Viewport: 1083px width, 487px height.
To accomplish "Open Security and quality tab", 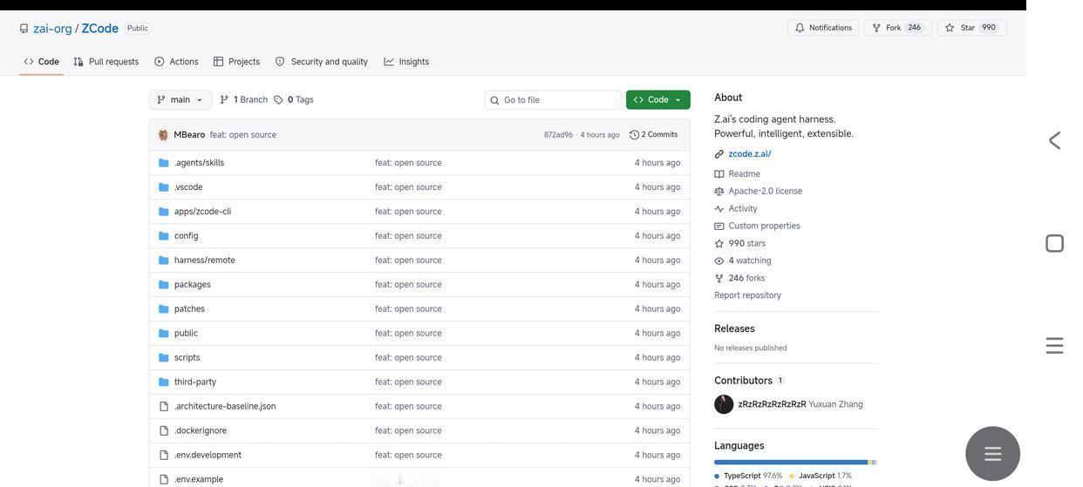I will click(x=322, y=62).
